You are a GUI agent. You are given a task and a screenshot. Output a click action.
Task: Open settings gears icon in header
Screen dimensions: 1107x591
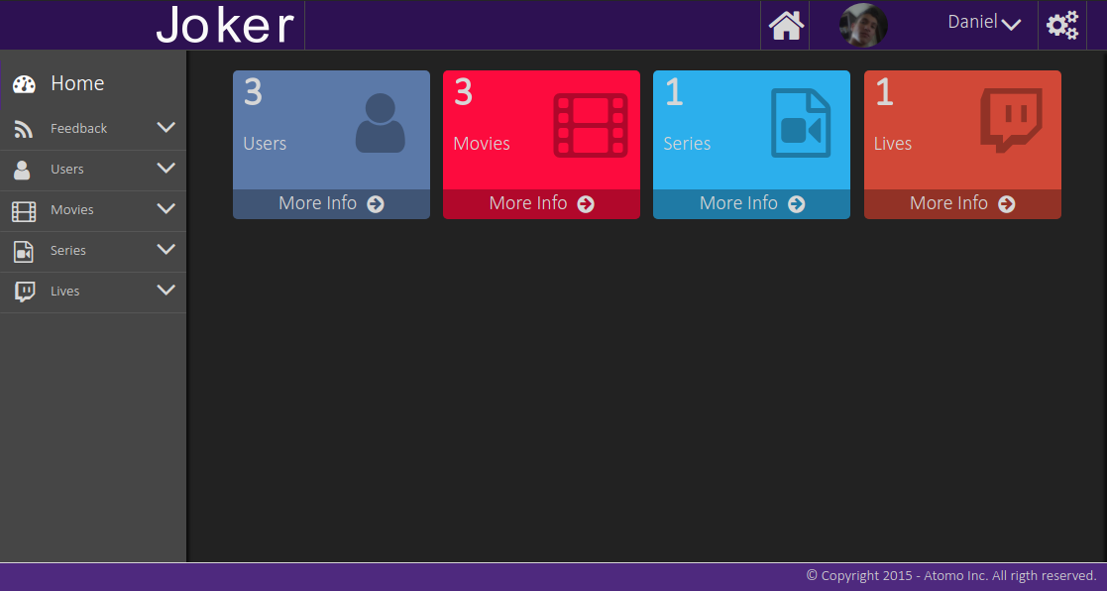tap(1062, 26)
